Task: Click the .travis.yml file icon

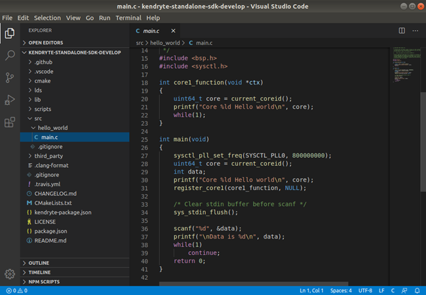Action: pyautogui.click(x=29, y=184)
